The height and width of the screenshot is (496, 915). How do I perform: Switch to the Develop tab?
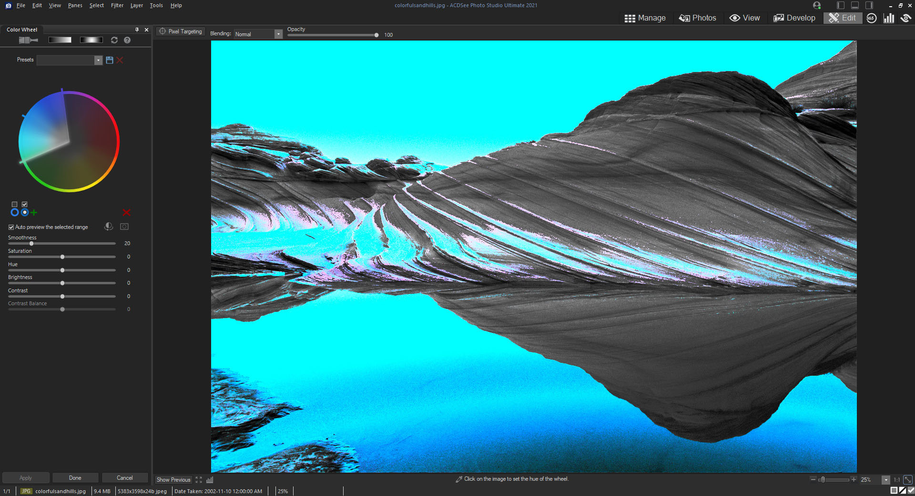point(794,18)
